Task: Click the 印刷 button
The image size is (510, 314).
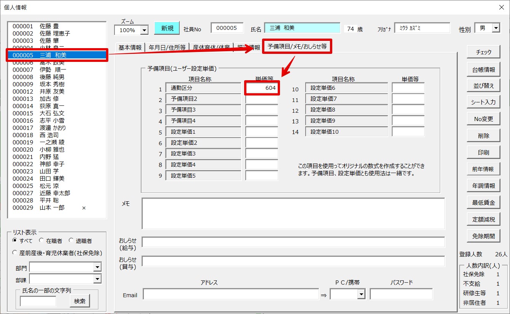Action: (x=483, y=152)
